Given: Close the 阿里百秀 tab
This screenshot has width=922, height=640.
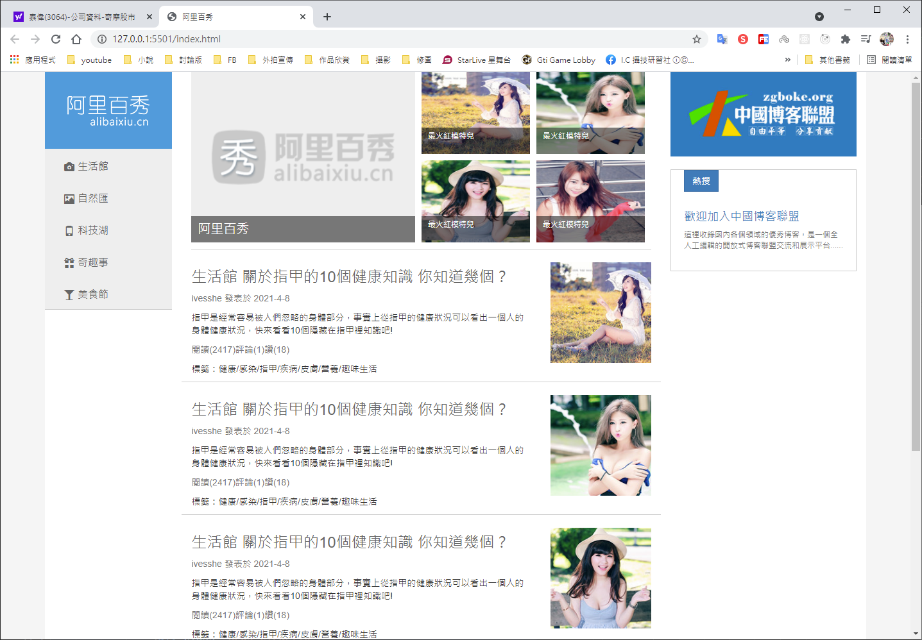Looking at the screenshot, I should pyautogui.click(x=303, y=17).
